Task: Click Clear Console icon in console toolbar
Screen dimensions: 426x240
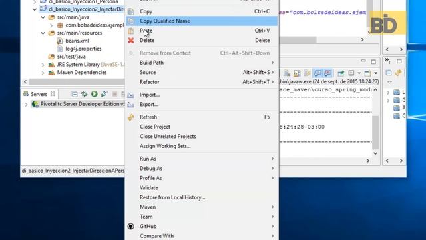Action: [287, 73]
